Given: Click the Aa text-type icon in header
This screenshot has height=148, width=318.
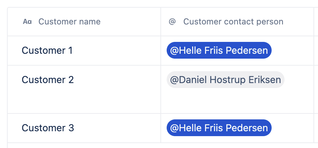Looking at the screenshot, I should pos(27,22).
